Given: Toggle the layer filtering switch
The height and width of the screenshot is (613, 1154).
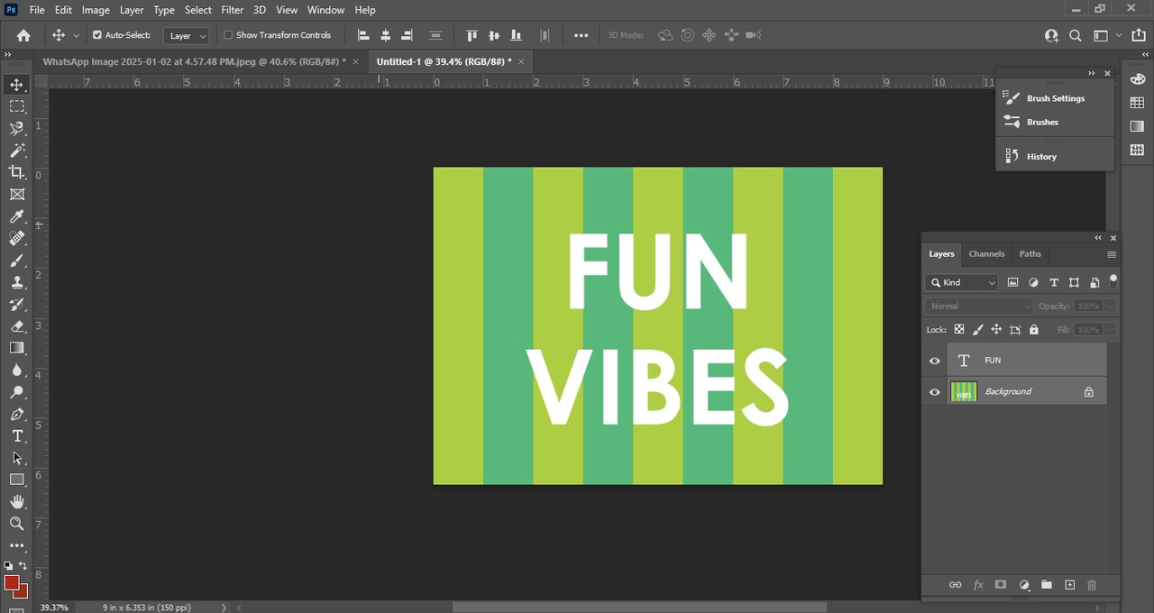Looking at the screenshot, I should [1113, 279].
